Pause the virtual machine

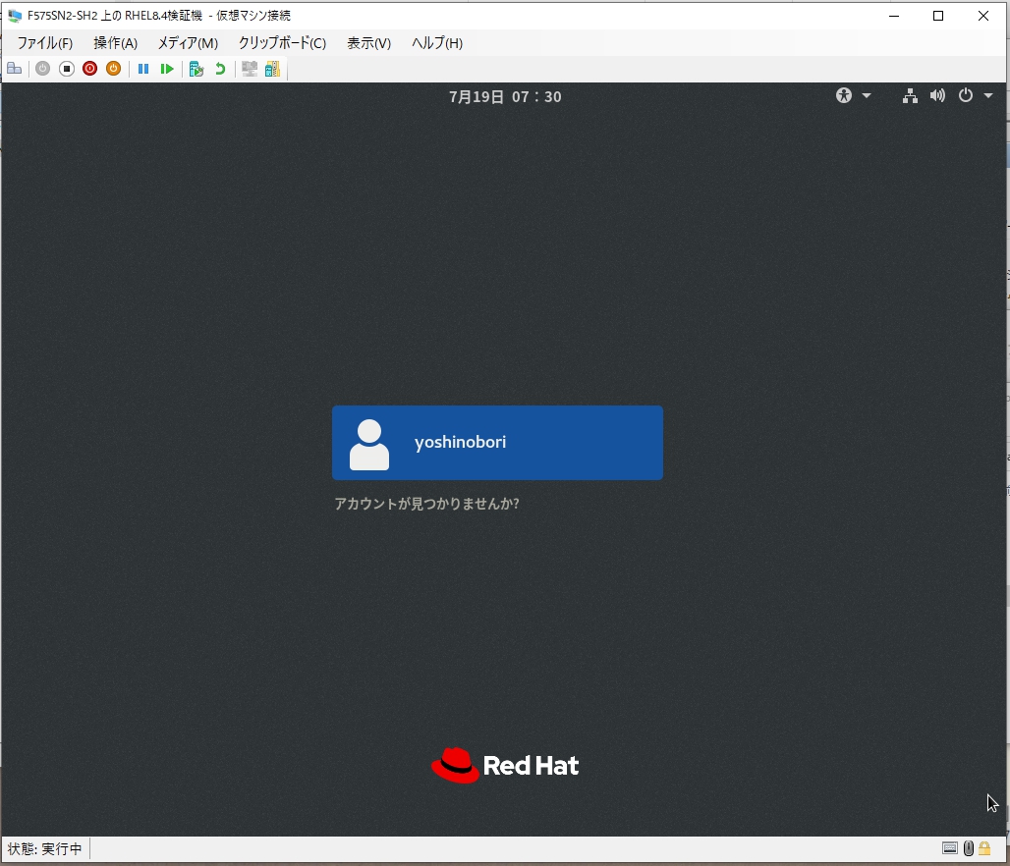[x=143, y=68]
